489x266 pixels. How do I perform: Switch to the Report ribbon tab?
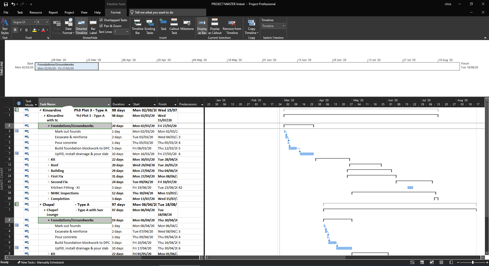53,12
